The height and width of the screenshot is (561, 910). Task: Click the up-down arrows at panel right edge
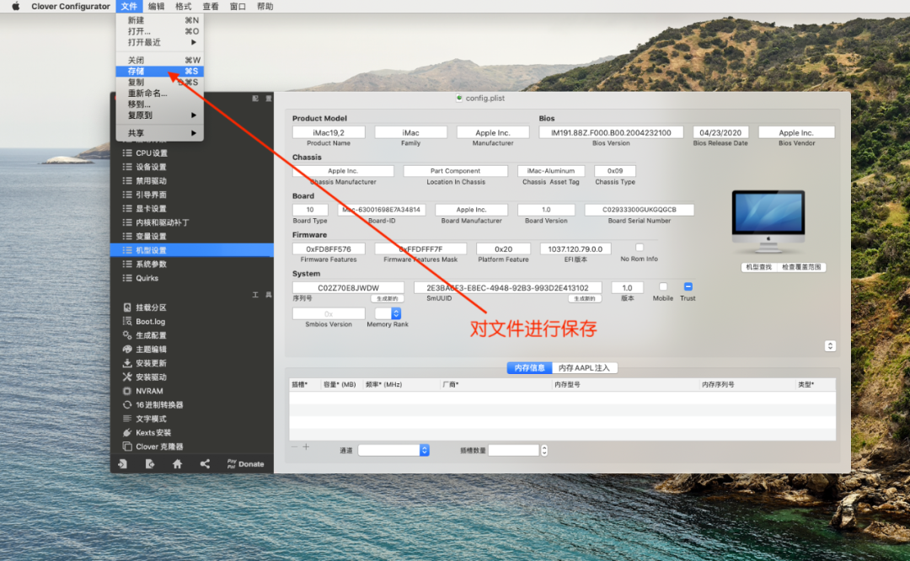click(830, 345)
